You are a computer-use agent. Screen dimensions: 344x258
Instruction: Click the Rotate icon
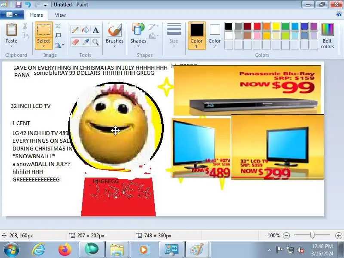58,45
